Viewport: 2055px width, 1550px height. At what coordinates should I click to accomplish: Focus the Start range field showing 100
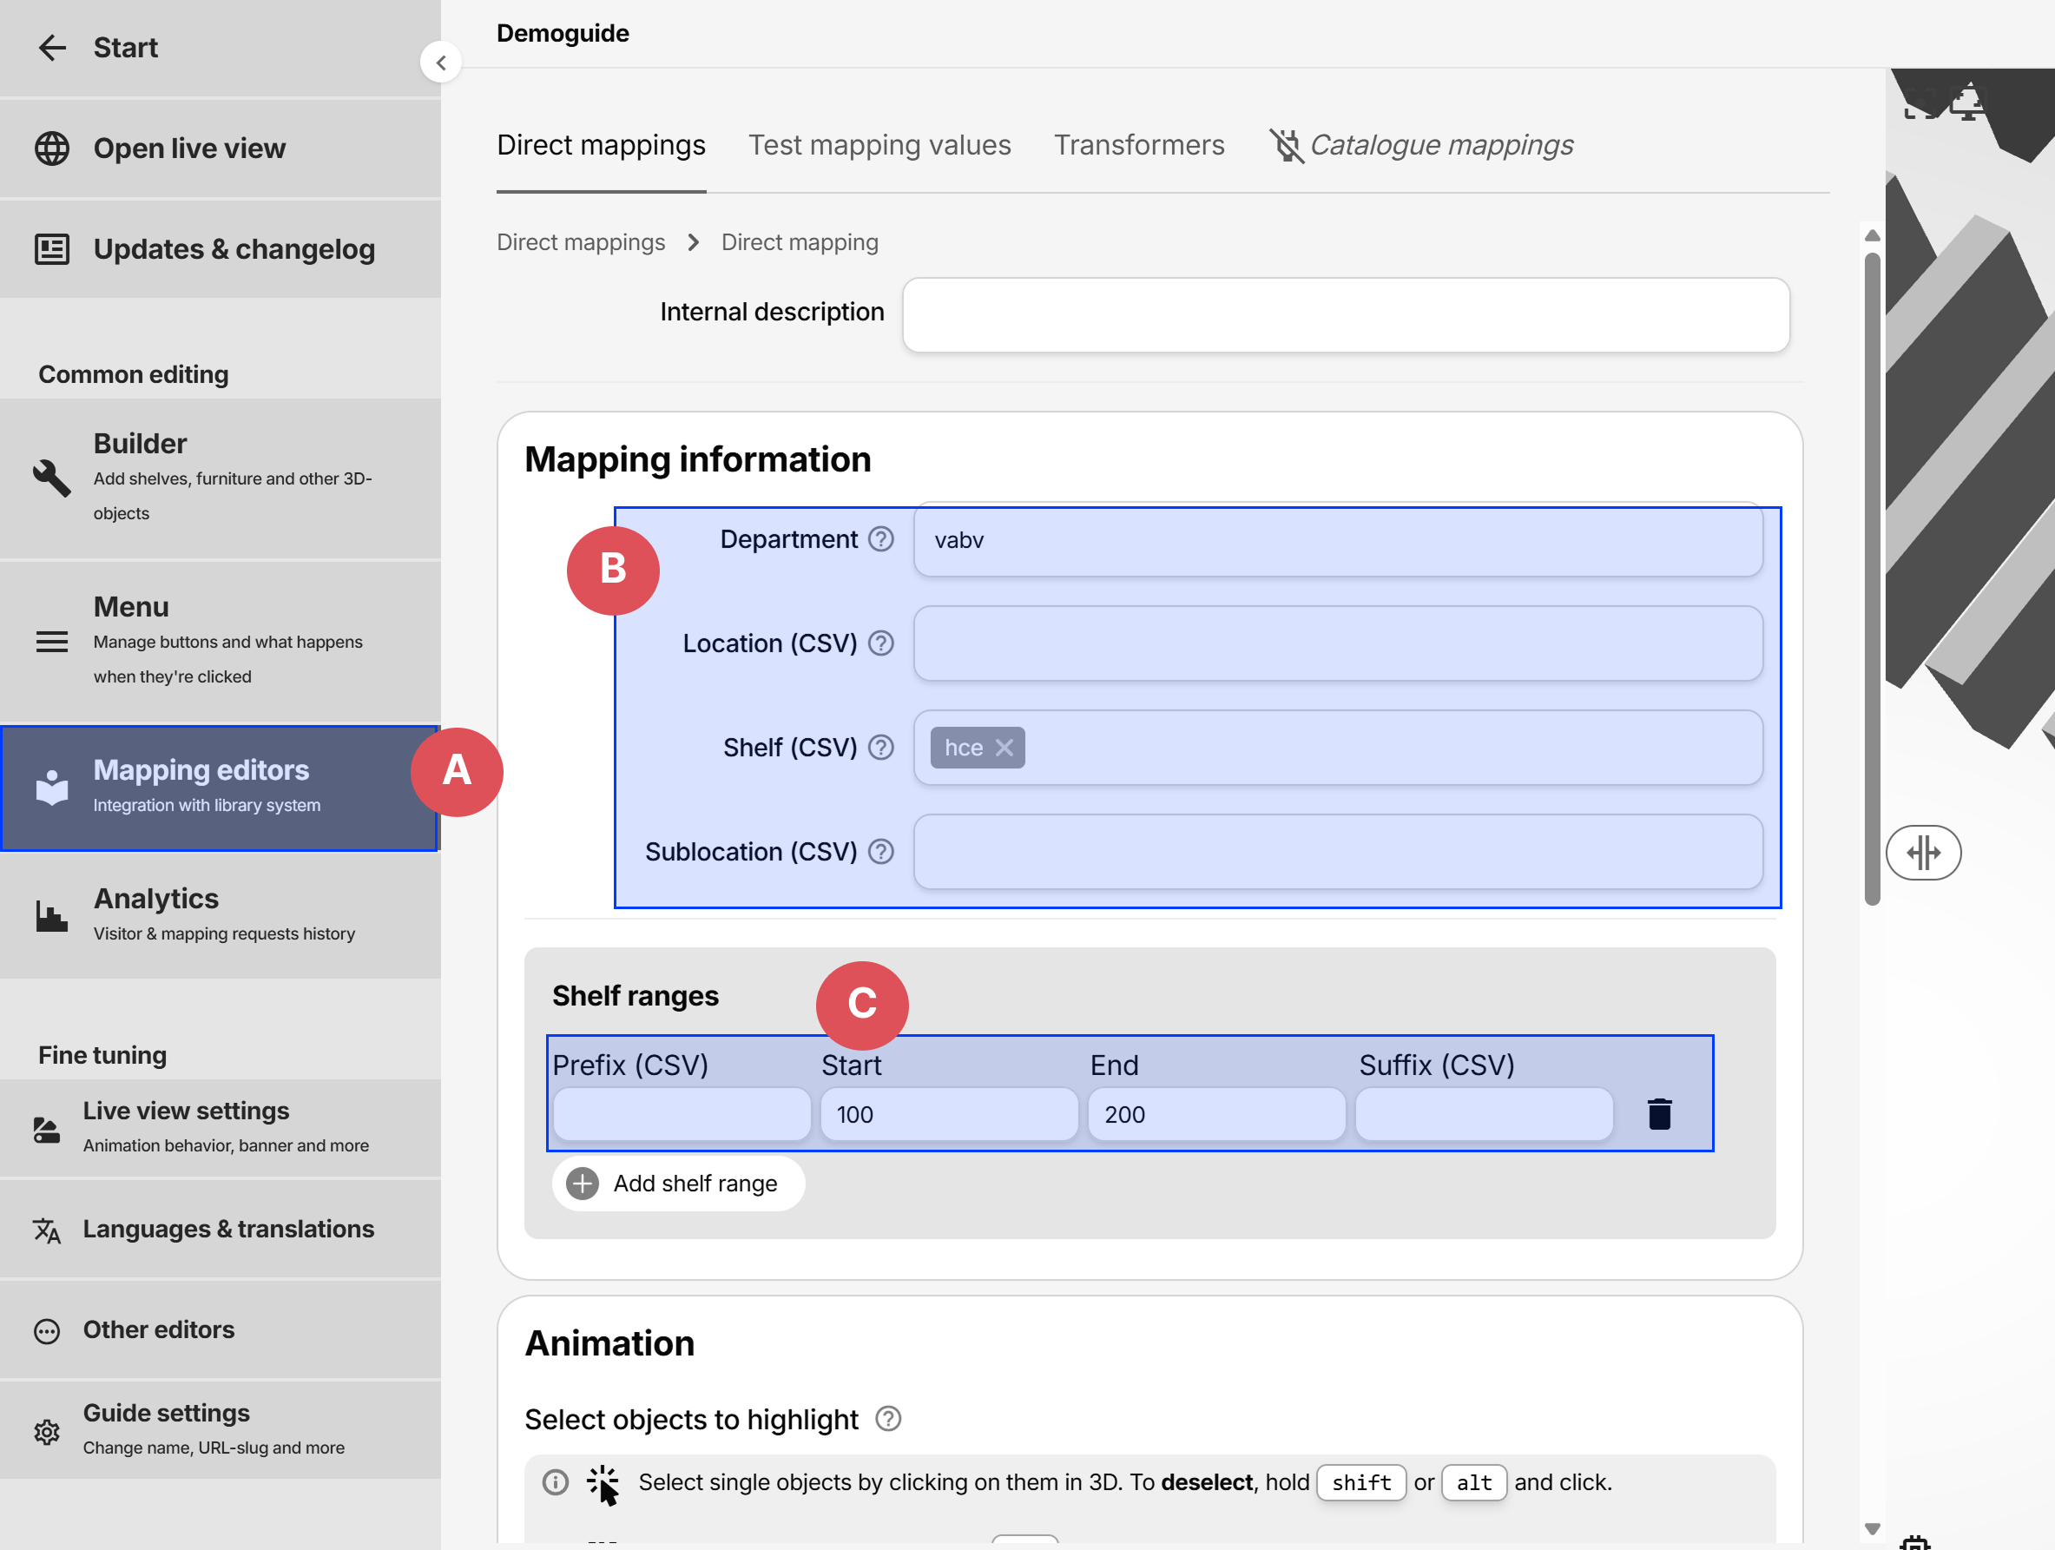[947, 1114]
